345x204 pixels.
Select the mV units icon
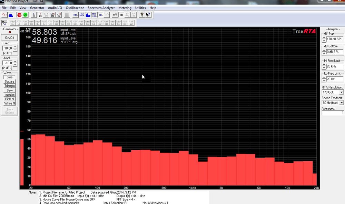pos(115,15)
